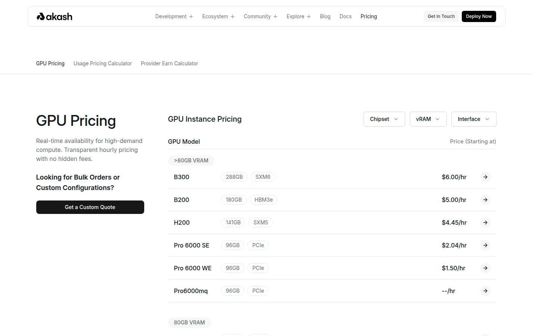The image size is (538, 336).
Task: Click the $5.00/hr price
Action: (454, 200)
